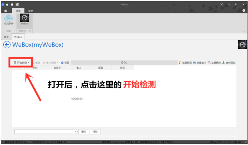Click the WeBox avatar at top right

(242, 45)
